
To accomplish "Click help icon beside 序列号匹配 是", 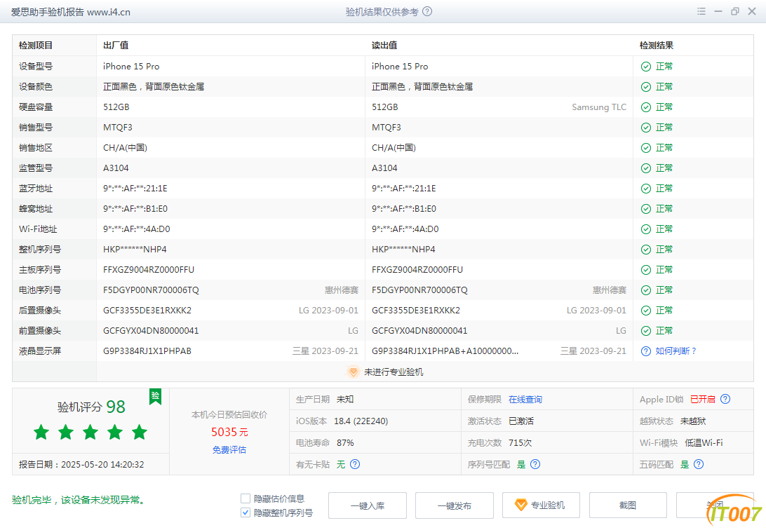I will 535,464.
